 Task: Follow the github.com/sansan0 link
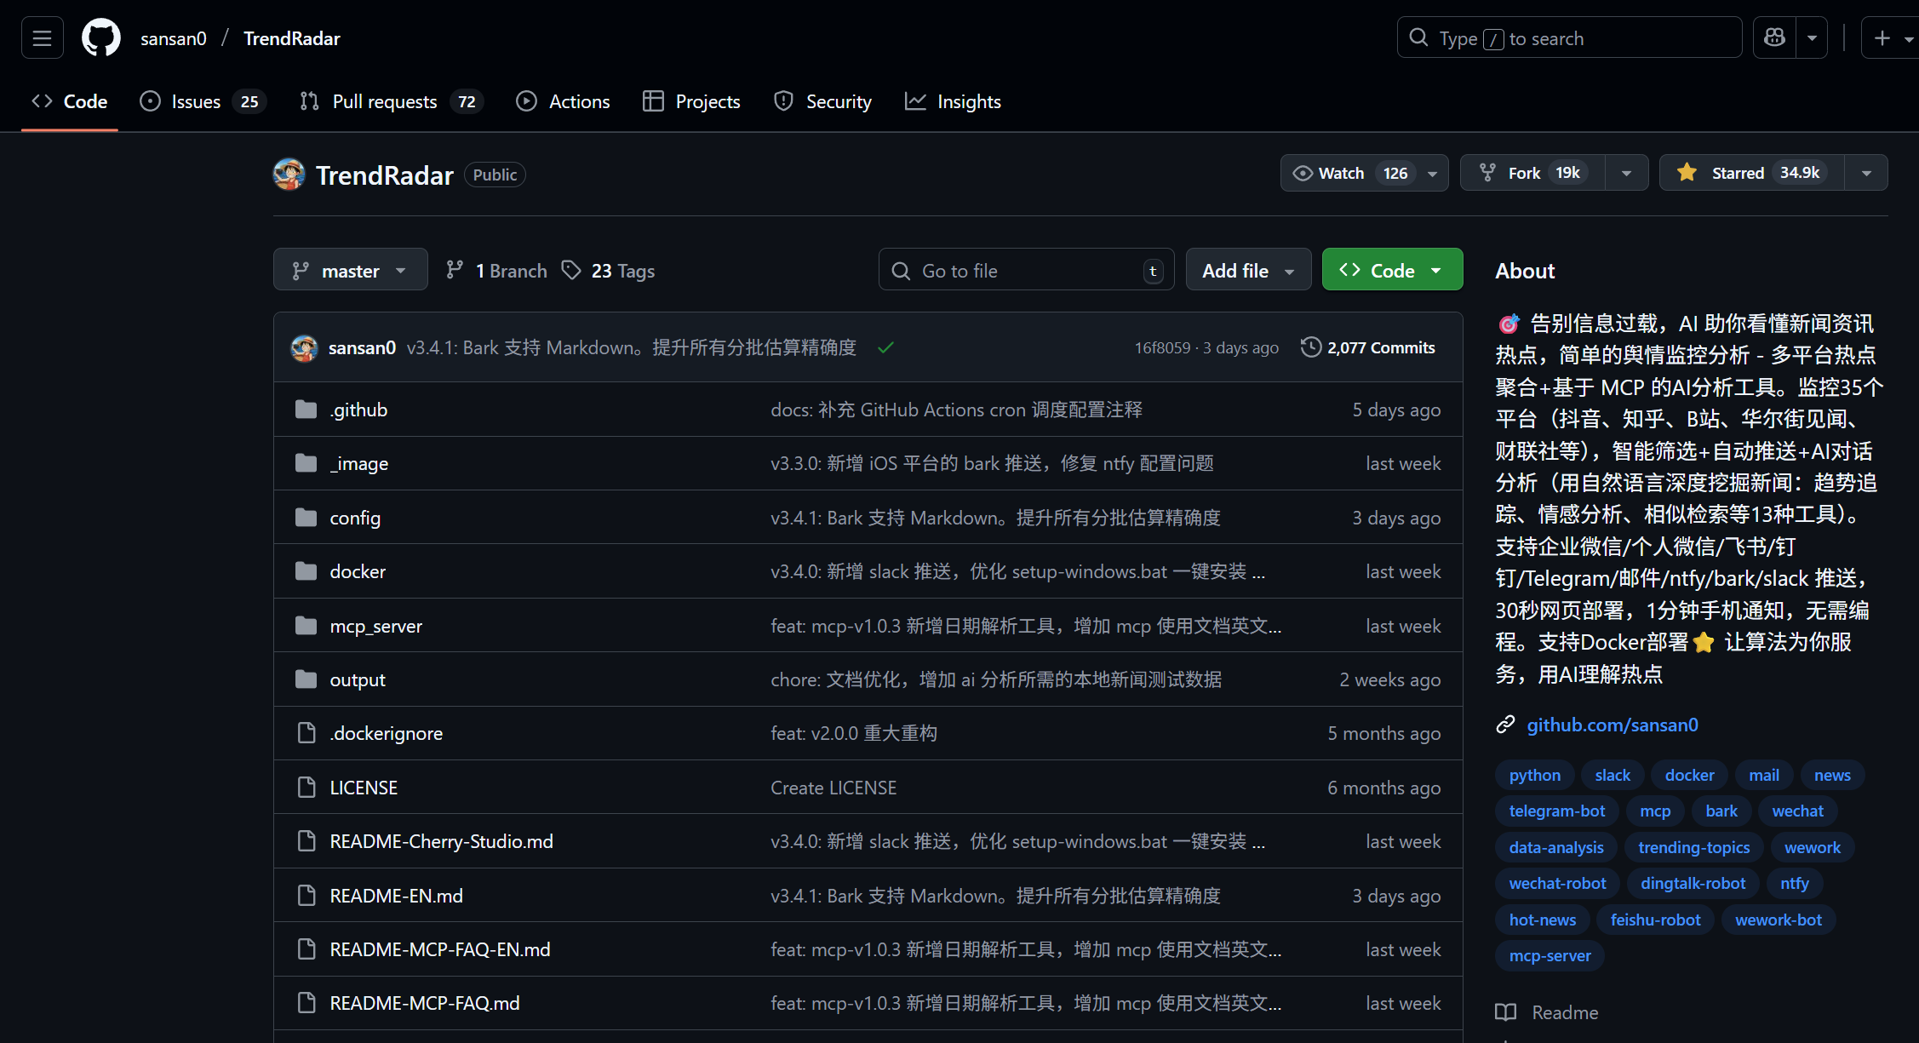(1613, 725)
